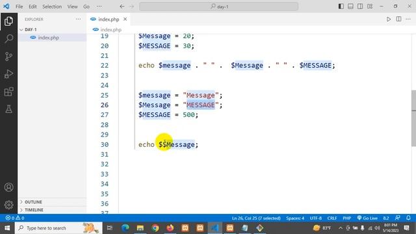The height and width of the screenshot is (234, 416).
Task: Click line number 30 in the gutter
Action: pyautogui.click(x=105, y=144)
